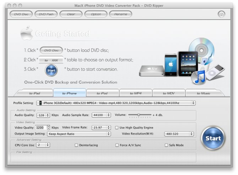Click the Rename toolbar button

[120, 14]
